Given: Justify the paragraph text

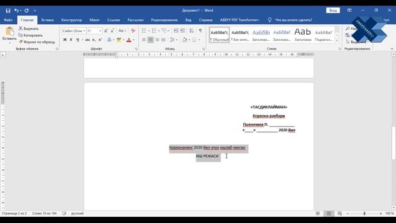Looking at the screenshot, I should [163, 40].
